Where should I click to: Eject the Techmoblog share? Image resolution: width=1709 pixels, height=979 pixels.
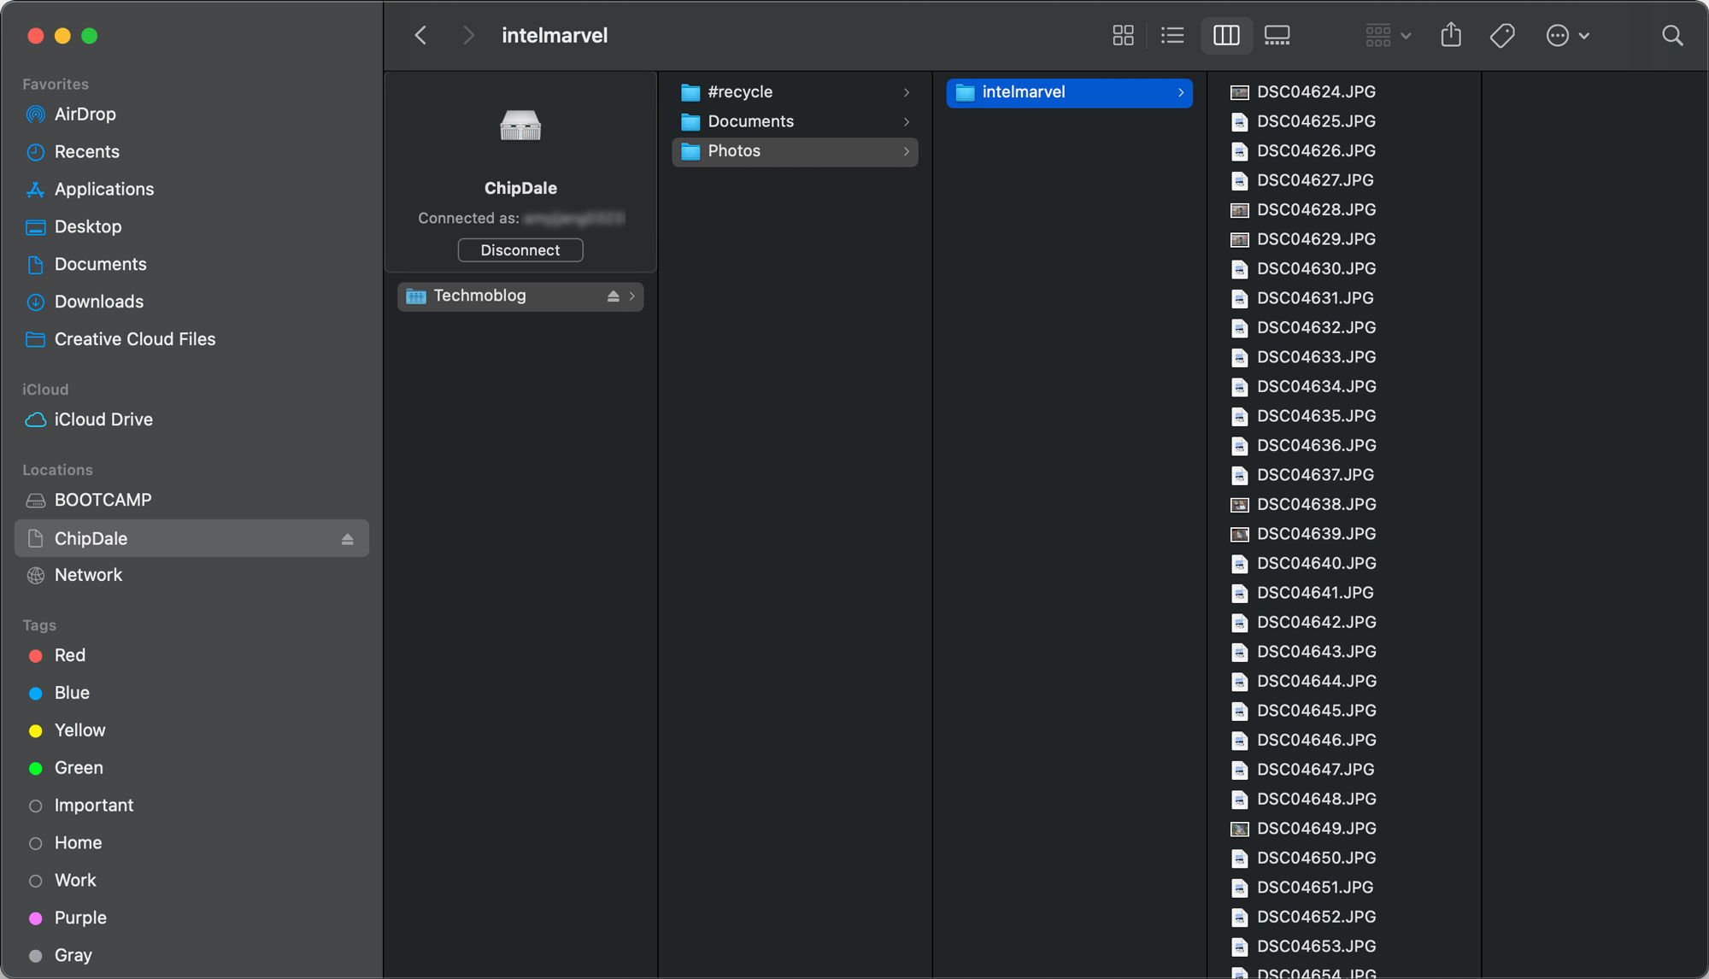coord(613,296)
